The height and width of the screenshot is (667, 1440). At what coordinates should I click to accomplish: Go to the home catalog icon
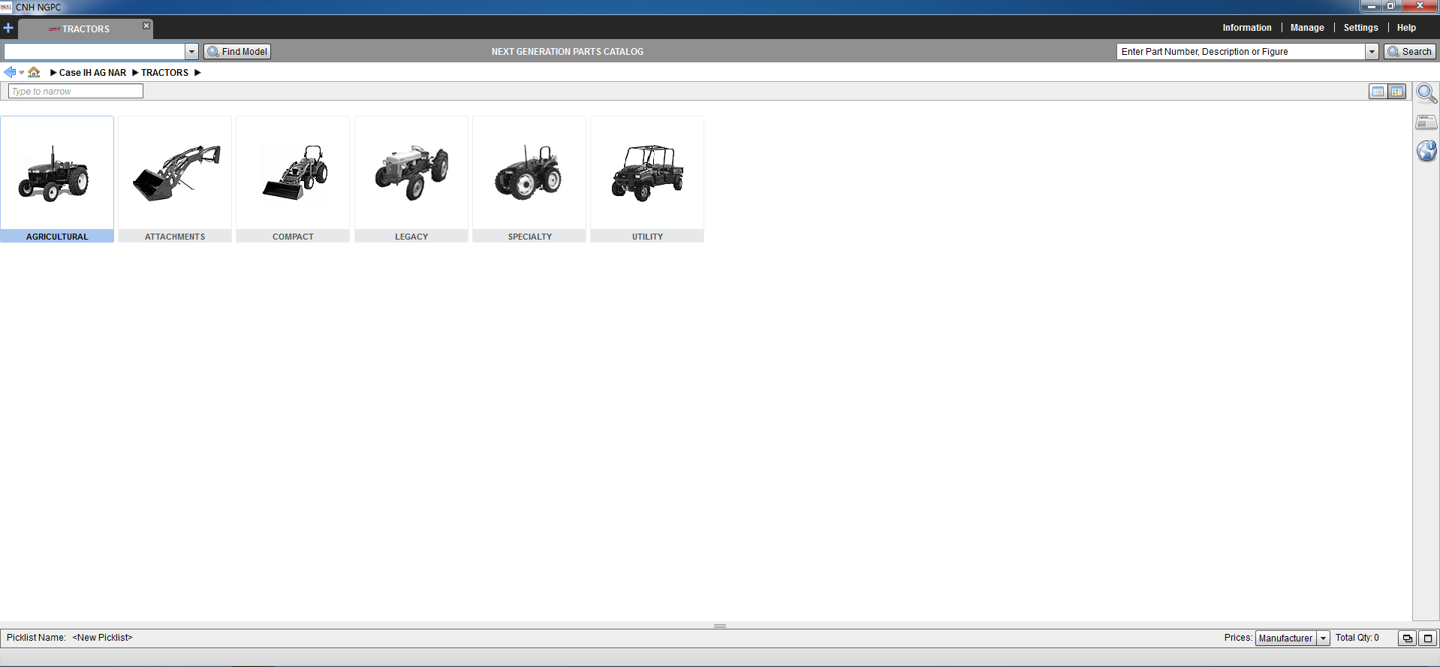coord(34,72)
